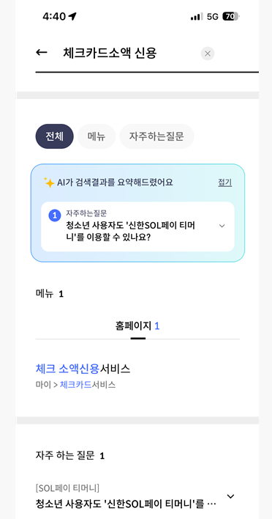Open the 마이 > 체크카드서비스 breadcrumb path
This screenshot has height=519, width=272.
coord(75,385)
